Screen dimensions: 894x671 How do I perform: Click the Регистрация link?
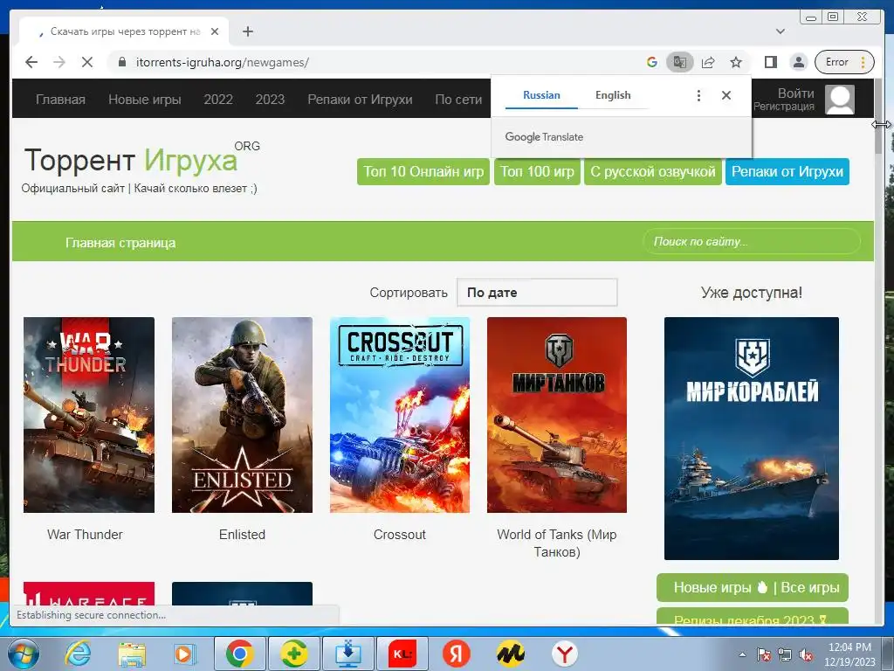(x=784, y=106)
